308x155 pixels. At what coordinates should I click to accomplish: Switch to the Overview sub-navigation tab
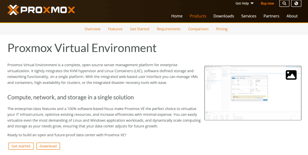92,29
